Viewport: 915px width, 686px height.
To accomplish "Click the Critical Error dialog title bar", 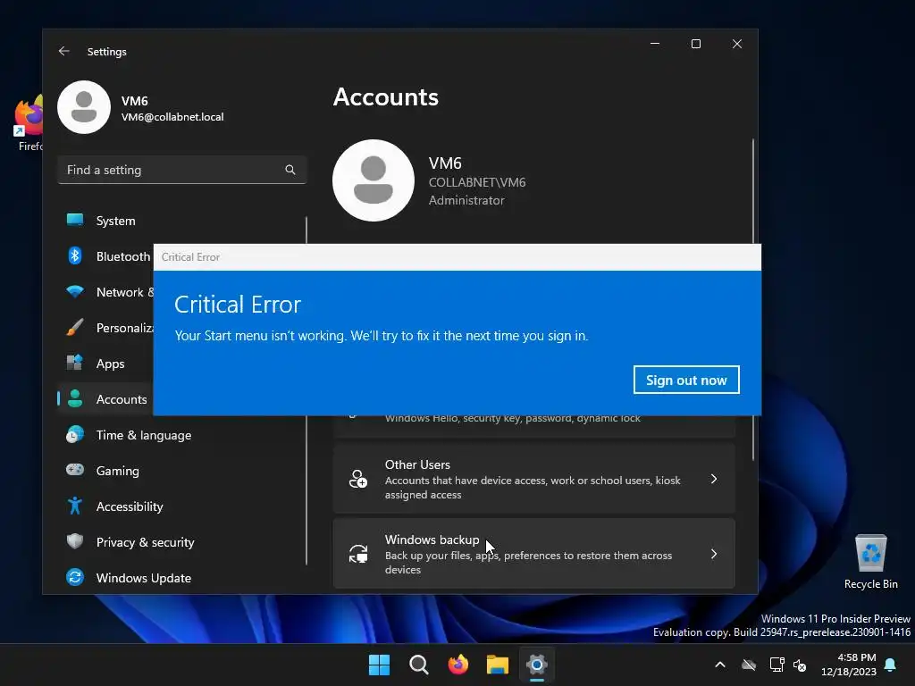I will click(x=457, y=257).
